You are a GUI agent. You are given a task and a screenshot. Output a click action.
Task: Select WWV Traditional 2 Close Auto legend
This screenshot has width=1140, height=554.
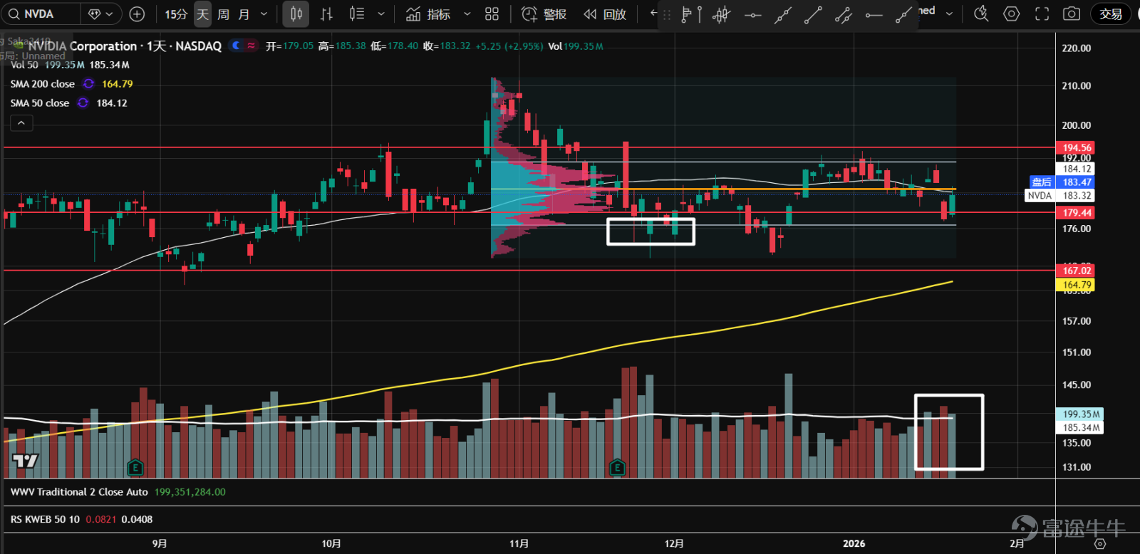click(79, 492)
